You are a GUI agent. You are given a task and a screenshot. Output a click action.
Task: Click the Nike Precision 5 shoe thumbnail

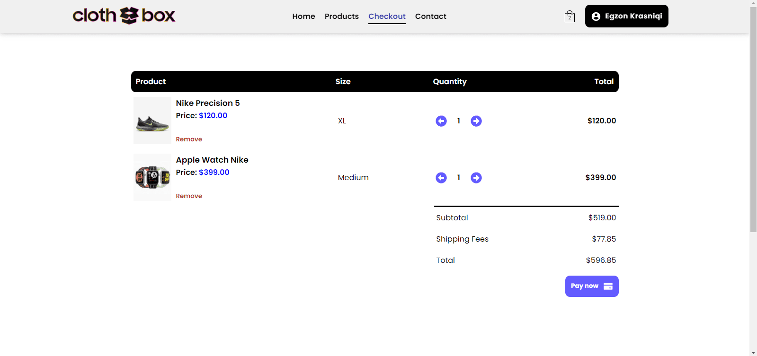pos(152,121)
